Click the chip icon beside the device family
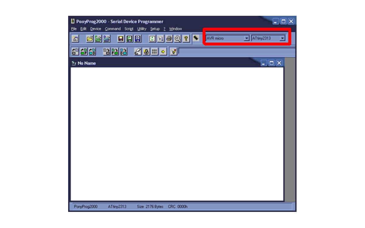Viewport: 365px width, 228px height. click(x=196, y=38)
